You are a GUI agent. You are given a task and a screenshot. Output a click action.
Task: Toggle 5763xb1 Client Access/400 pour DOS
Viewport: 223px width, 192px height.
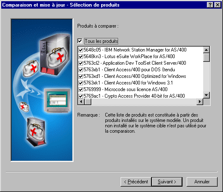tap(81, 70)
